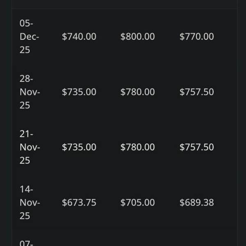This screenshot has width=246, height=246.
Task: Select the $689.38 price value
Action: pyautogui.click(x=196, y=203)
